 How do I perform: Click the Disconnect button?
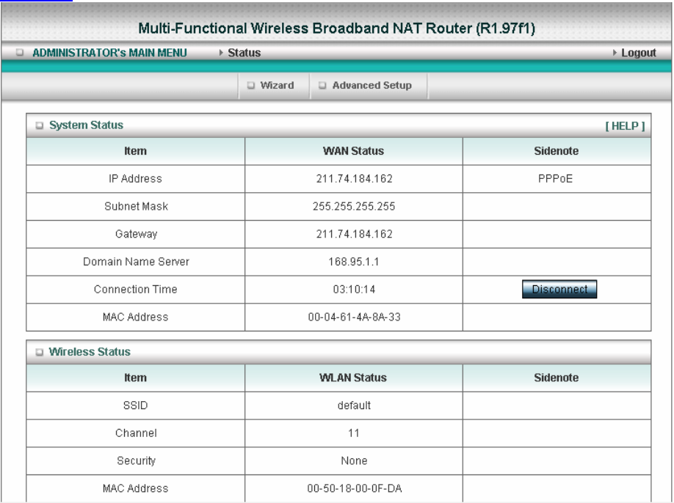[559, 290]
